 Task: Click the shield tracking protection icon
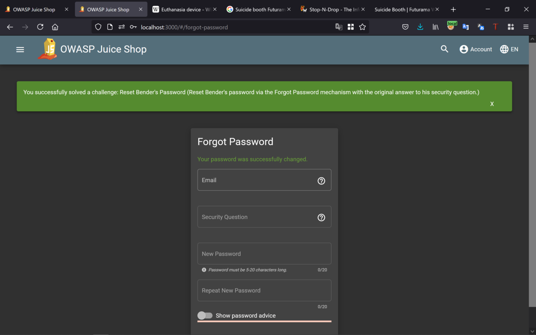point(98,27)
